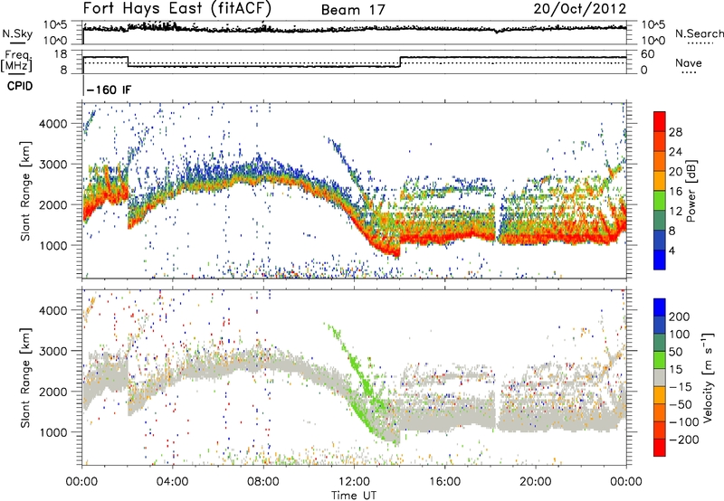
Task: Click blue bottom segment of Power colorbar
Action: coord(660,260)
